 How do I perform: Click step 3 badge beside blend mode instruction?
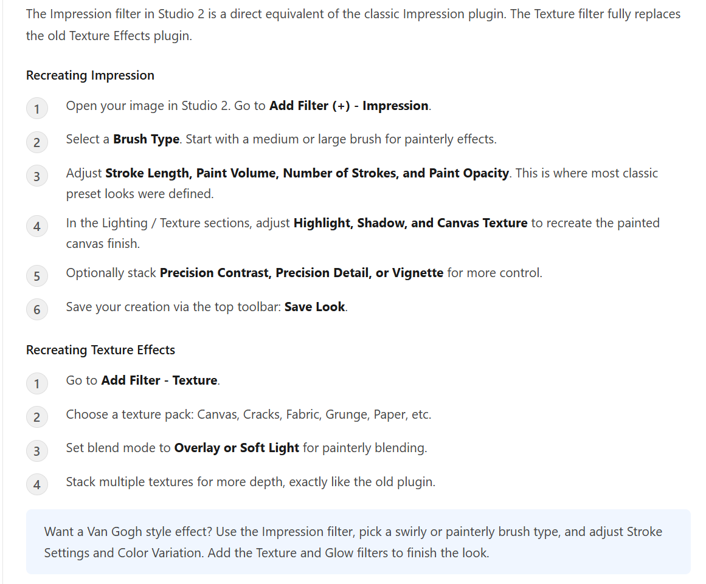coord(37,451)
